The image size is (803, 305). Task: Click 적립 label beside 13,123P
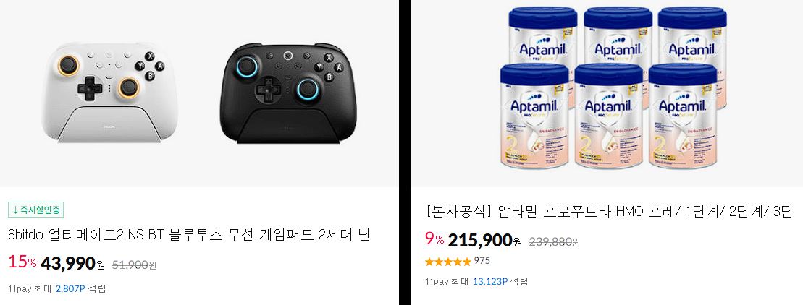pyautogui.click(x=519, y=281)
